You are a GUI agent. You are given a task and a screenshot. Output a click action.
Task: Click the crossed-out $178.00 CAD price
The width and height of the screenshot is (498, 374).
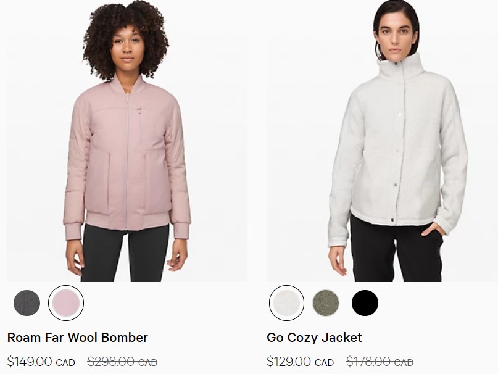click(x=380, y=362)
